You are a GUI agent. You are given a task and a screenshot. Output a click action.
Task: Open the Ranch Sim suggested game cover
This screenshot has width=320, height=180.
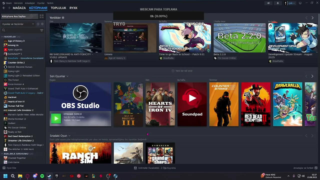(x=80, y=153)
